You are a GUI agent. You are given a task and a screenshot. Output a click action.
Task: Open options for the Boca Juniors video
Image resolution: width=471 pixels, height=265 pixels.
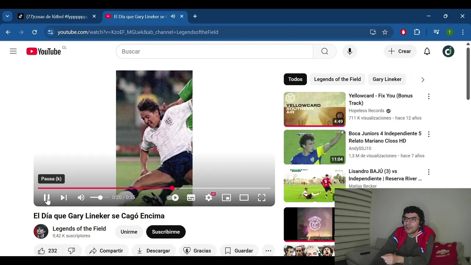[x=428, y=134]
